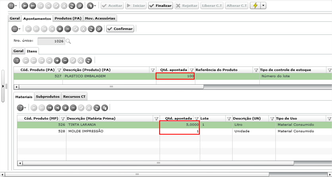Image resolution: width=332 pixels, height=177 pixels.
Task: Add a new item in Itens toolbar
Action: [x=57, y=61]
